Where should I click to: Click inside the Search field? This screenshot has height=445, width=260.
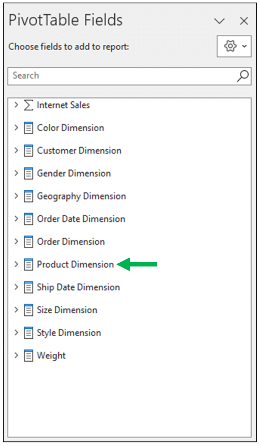pyautogui.click(x=104, y=75)
